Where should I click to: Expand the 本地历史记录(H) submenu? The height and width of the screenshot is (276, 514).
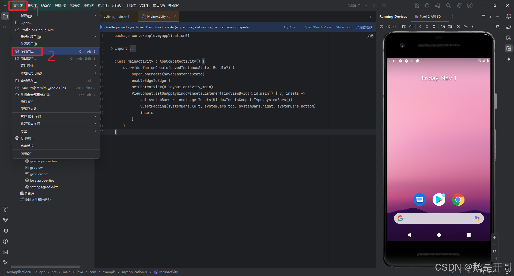pos(56,73)
